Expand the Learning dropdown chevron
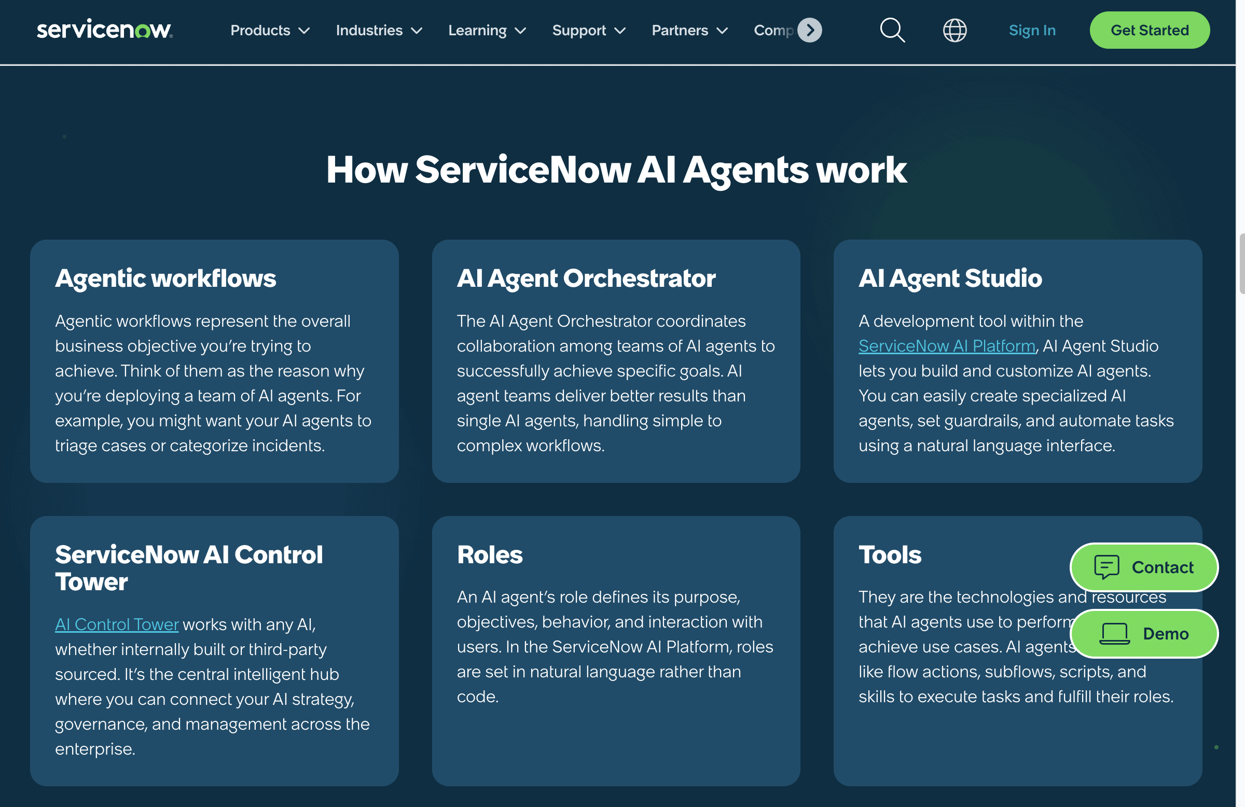This screenshot has height=807, width=1245. [520, 31]
